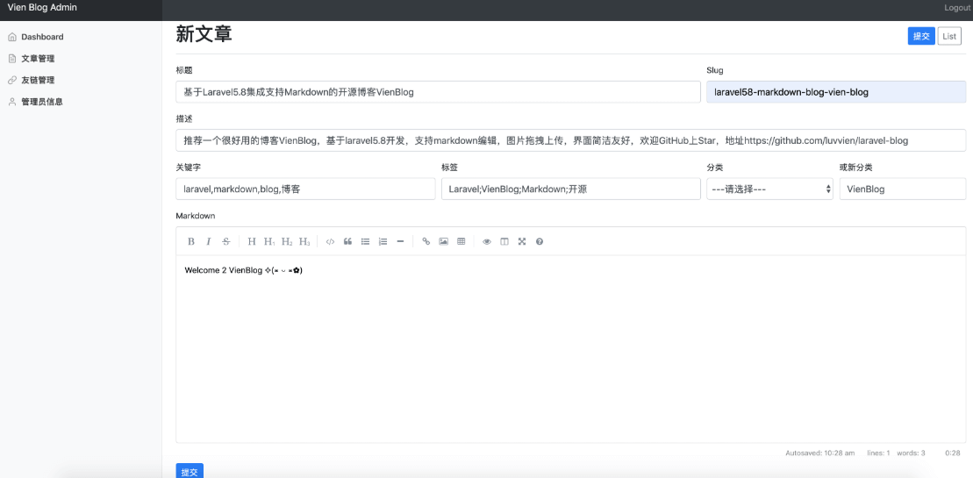Toggle side-by-side view icon
This screenshot has height=478, width=973.
[504, 242]
